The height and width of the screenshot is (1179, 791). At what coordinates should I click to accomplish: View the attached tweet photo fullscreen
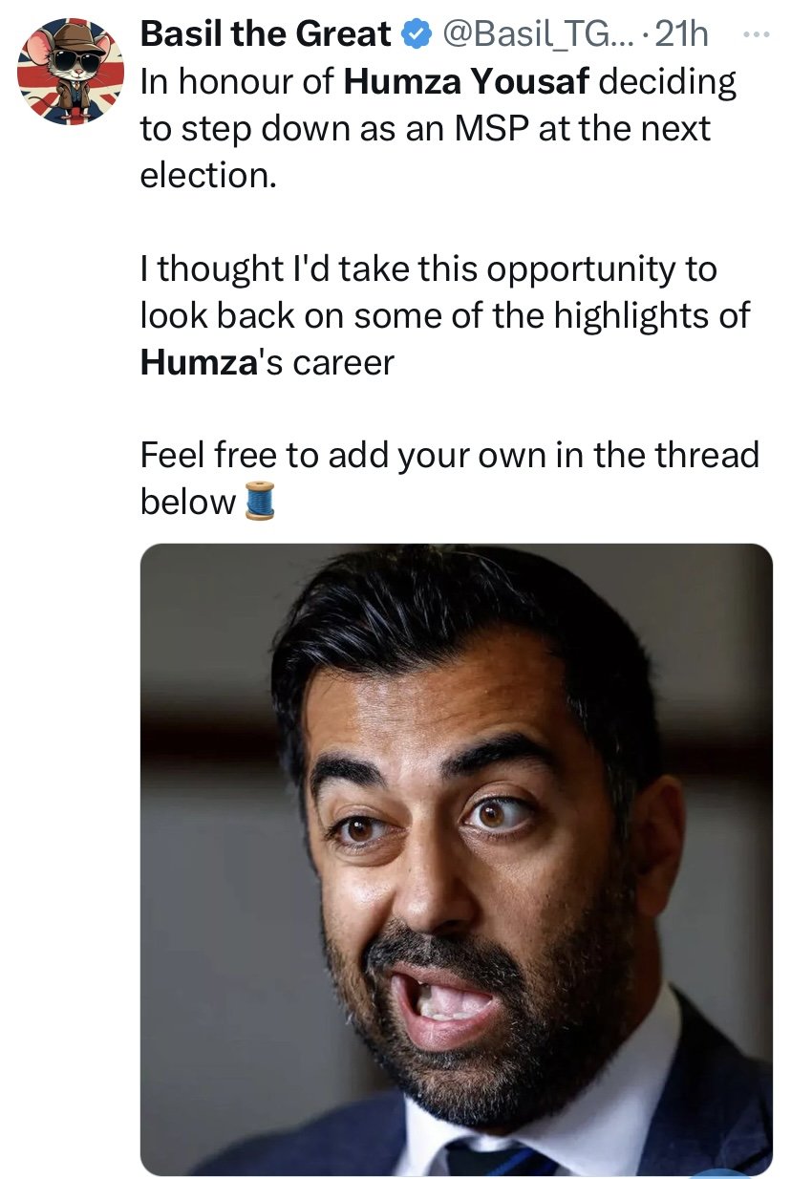click(456, 859)
